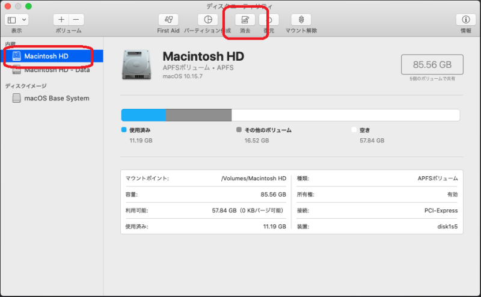Click the white 空き legend swatch
Screen dimensions: 481x297
[354, 130]
